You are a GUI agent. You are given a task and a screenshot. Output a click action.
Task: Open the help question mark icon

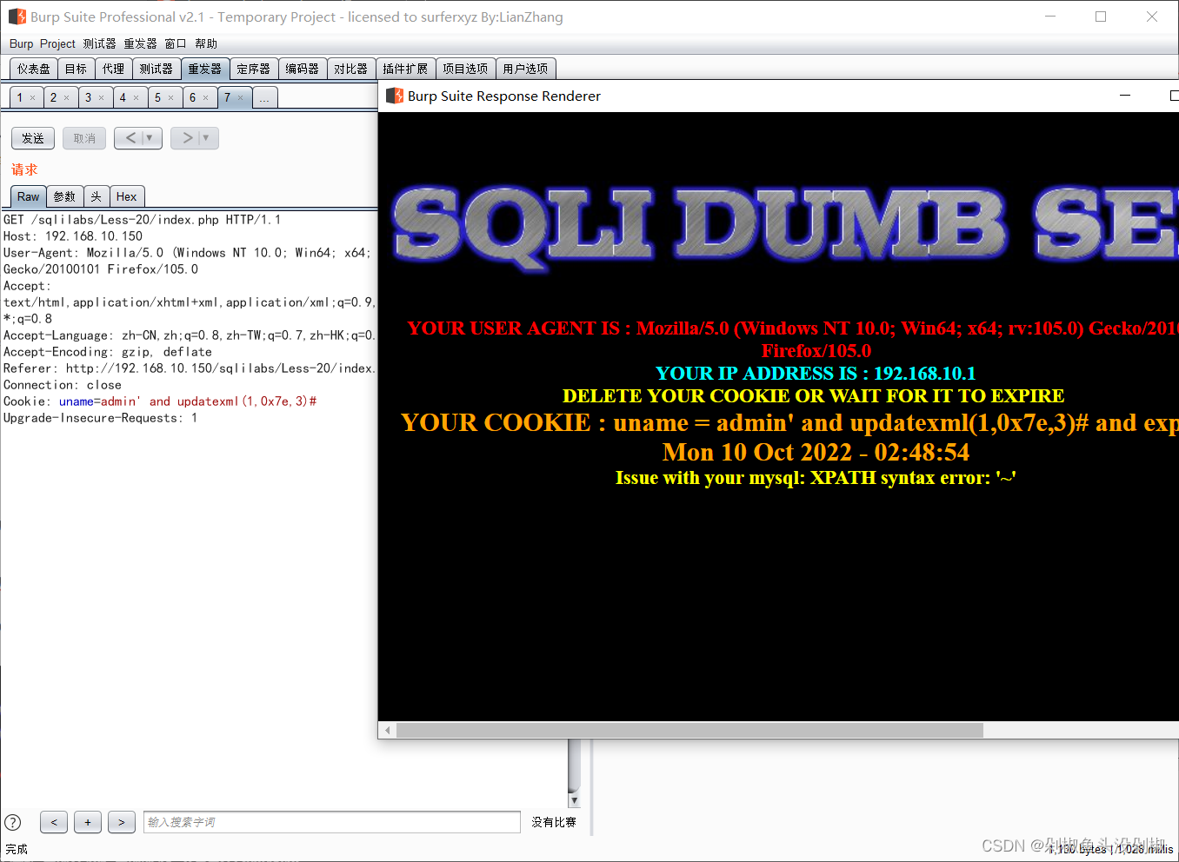point(13,822)
